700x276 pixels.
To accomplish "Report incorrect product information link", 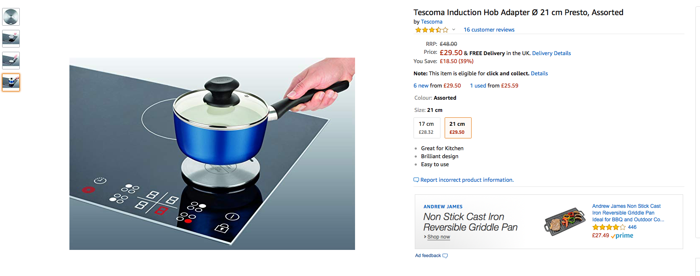I will [467, 180].
